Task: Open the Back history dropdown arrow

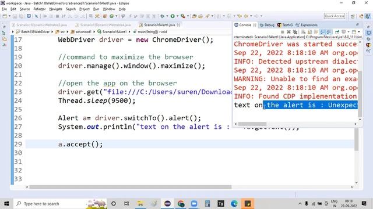Action: 251,16
